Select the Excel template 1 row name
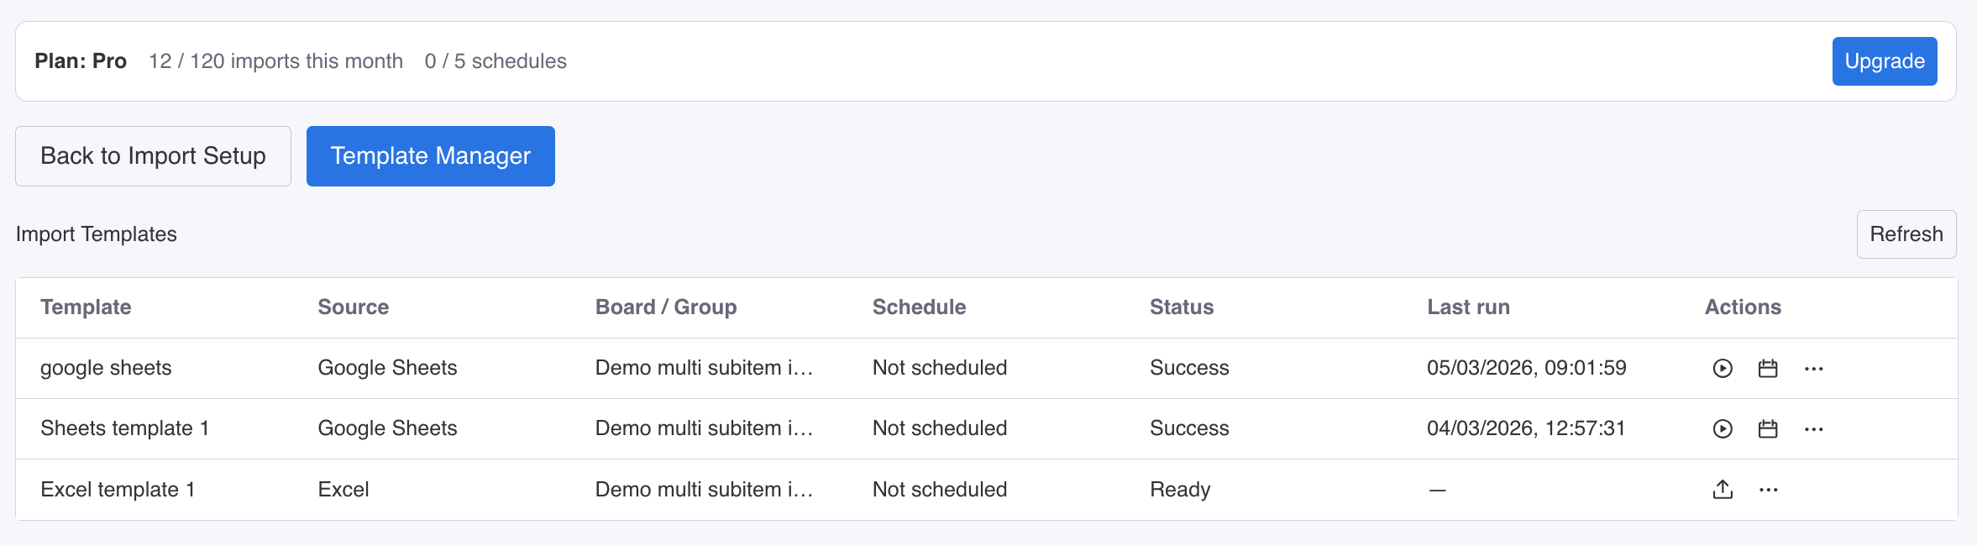 click(x=118, y=490)
